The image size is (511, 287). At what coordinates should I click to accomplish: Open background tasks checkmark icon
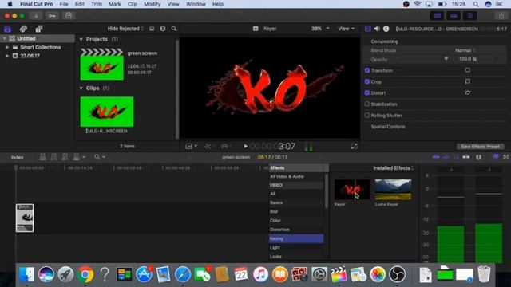[69, 16]
